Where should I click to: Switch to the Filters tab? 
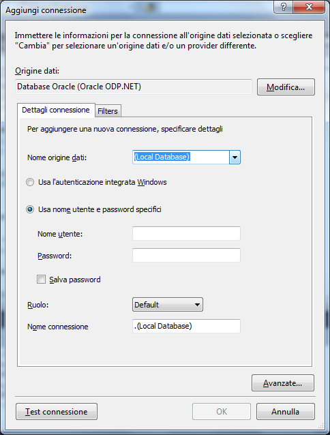tap(108, 111)
